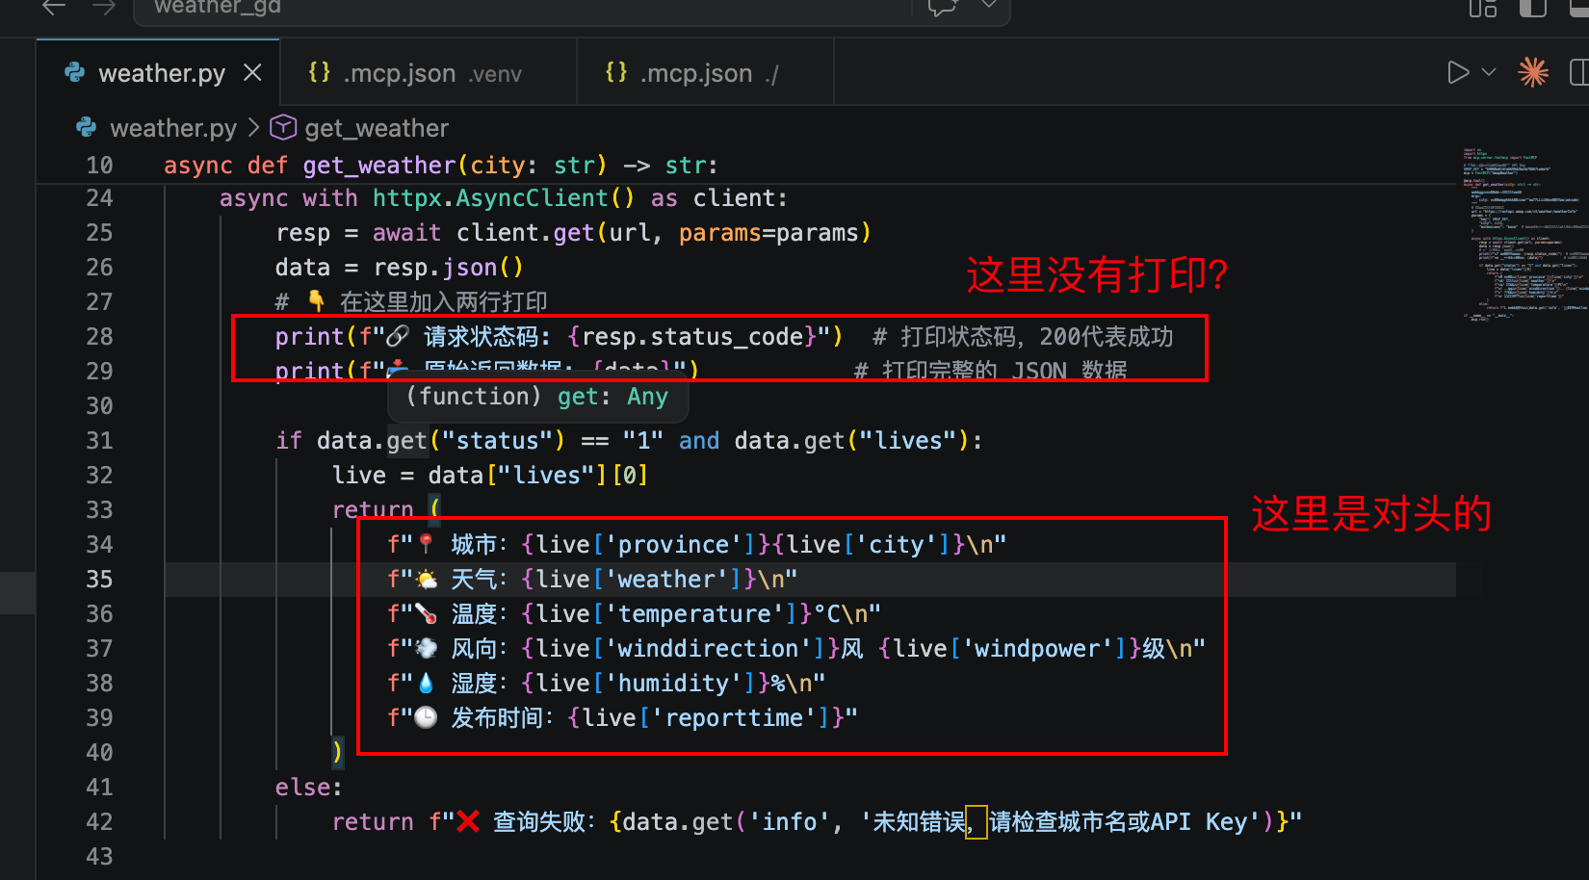Run the Python file with play button
The image size is (1589, 880).
click(x=1458, y=72)
